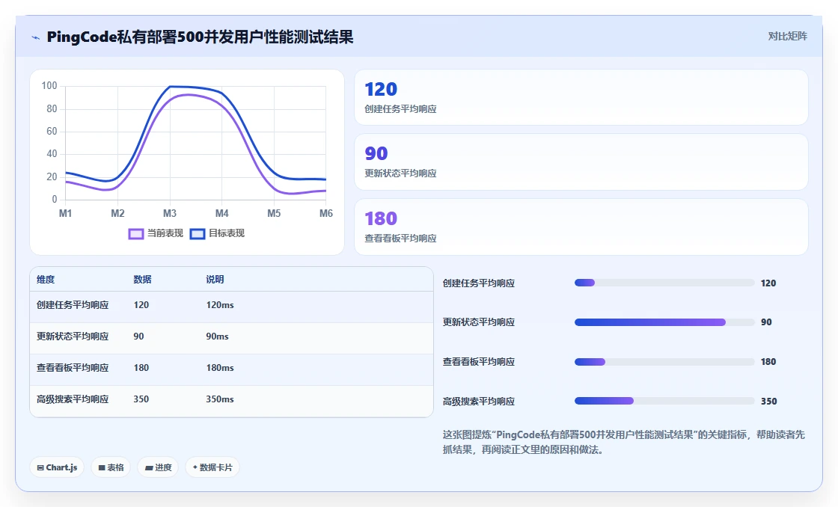Viewport: 838px width, 507px height.
Task: Click the 对比矩阵 label in header
Action: pos(787,37)
